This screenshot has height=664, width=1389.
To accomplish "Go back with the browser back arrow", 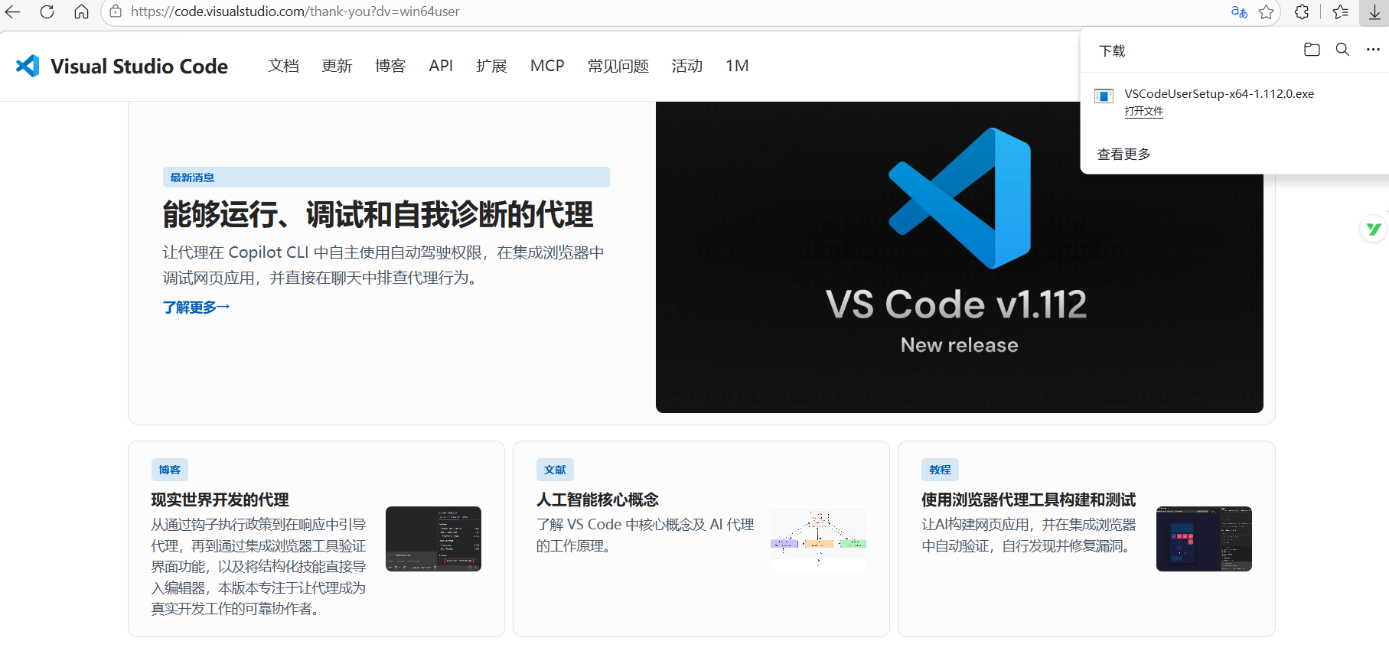I will pos(13,11).
